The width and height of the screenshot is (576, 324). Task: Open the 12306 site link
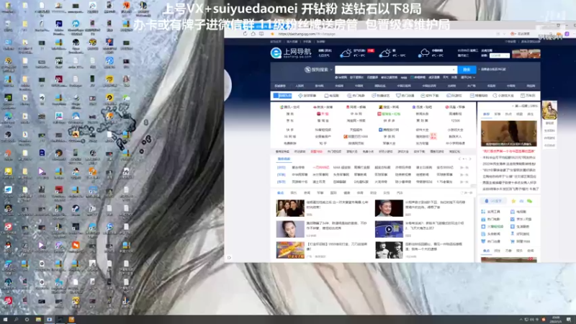tap(455, 120)
